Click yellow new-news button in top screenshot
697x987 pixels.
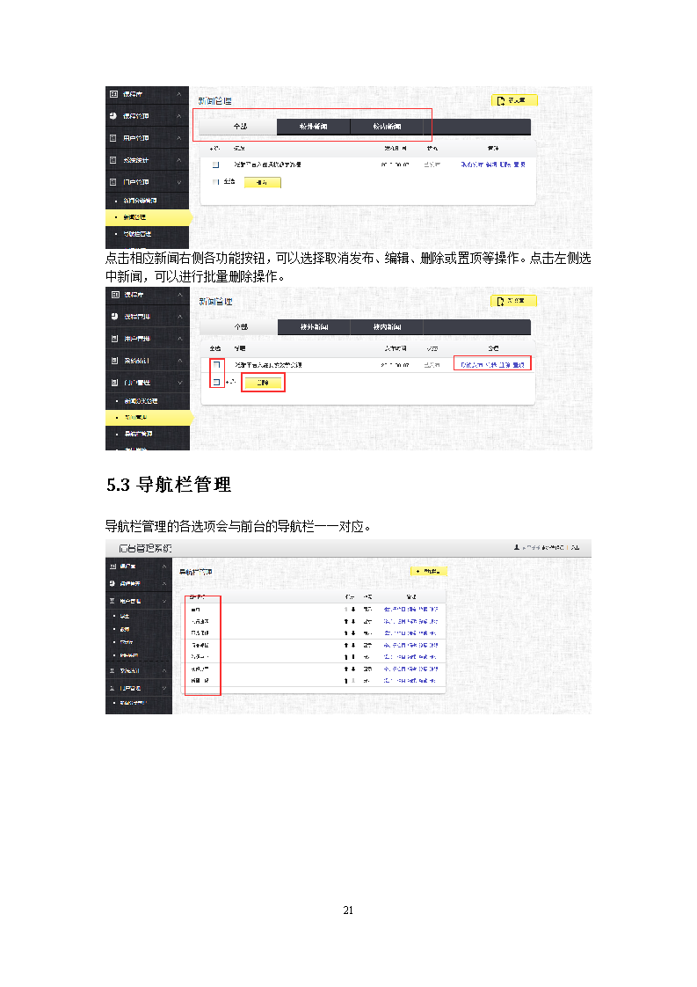tap(514, 100)
